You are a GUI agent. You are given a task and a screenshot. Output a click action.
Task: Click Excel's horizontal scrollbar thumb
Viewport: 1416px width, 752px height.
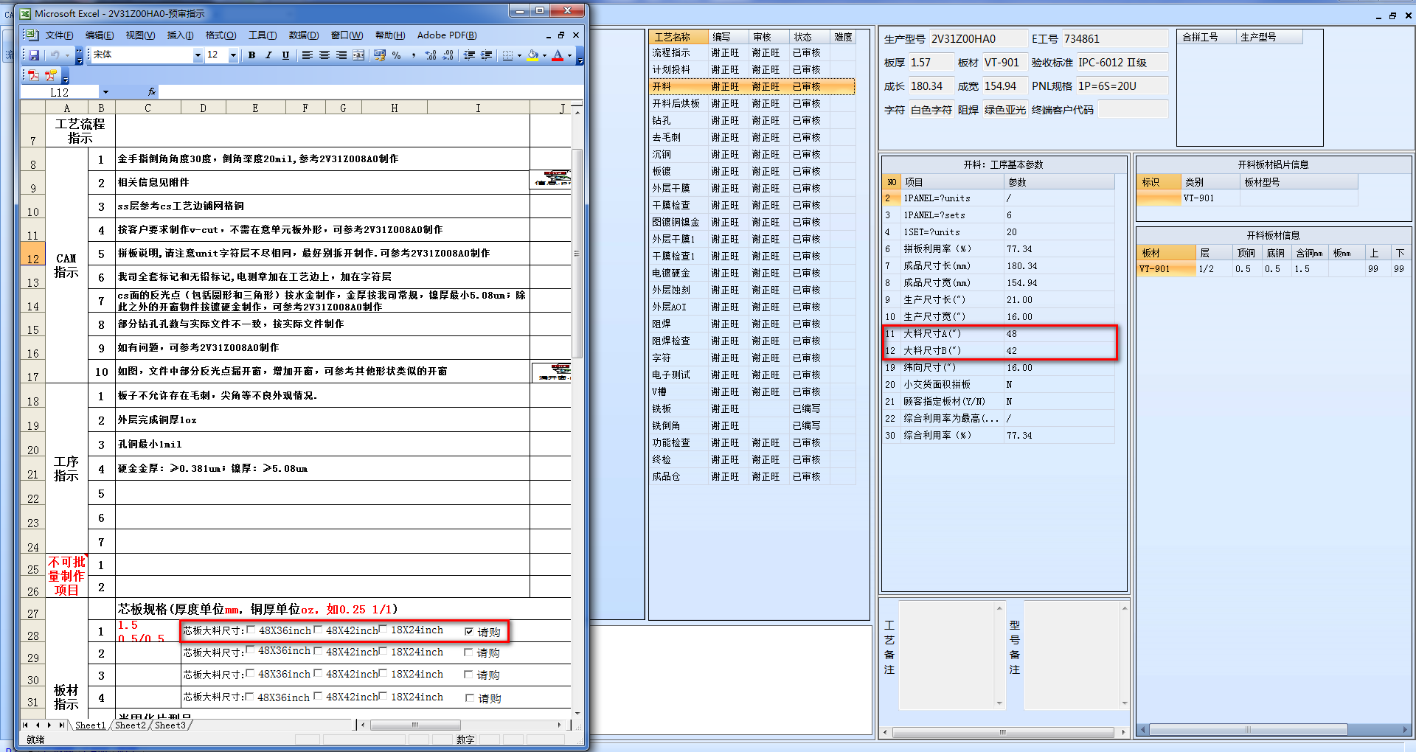415,725
